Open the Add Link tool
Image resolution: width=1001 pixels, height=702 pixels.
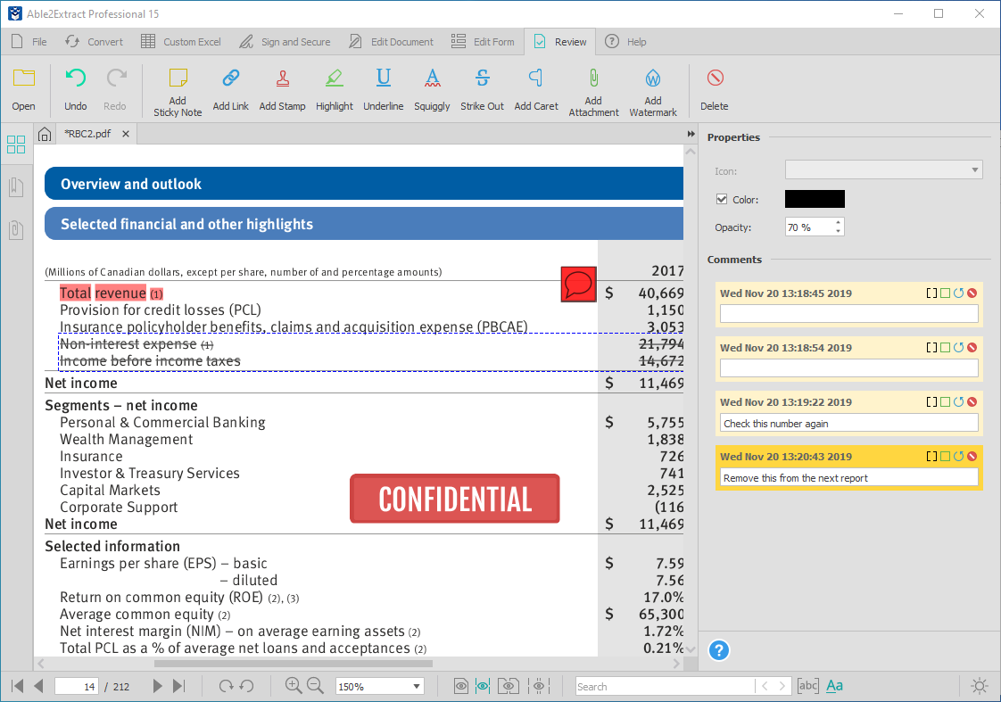230,89
